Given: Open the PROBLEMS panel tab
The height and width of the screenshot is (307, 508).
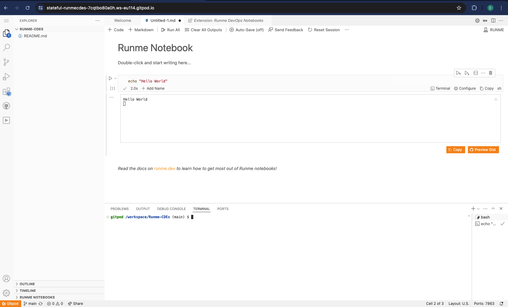Looking at the screenshot, I should click(119, 209).
